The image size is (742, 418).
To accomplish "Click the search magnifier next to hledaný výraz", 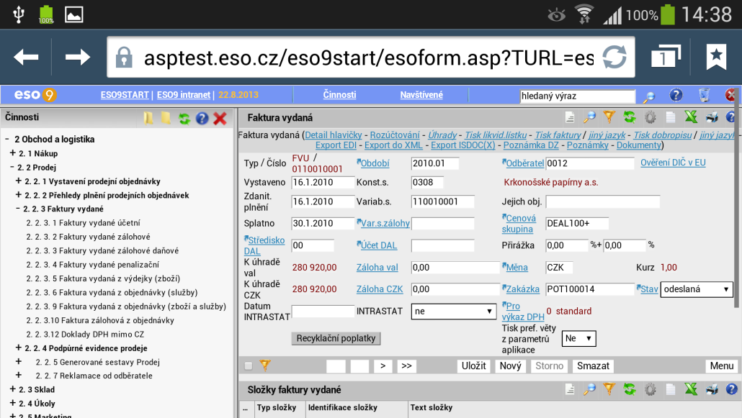I will click(x=649, y=96).
